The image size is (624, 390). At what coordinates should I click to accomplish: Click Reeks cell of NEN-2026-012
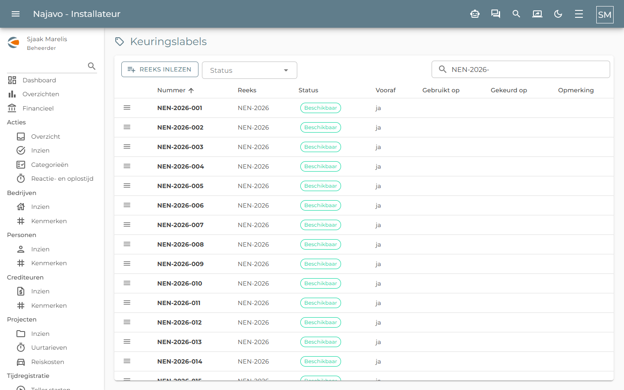[253, 322]
